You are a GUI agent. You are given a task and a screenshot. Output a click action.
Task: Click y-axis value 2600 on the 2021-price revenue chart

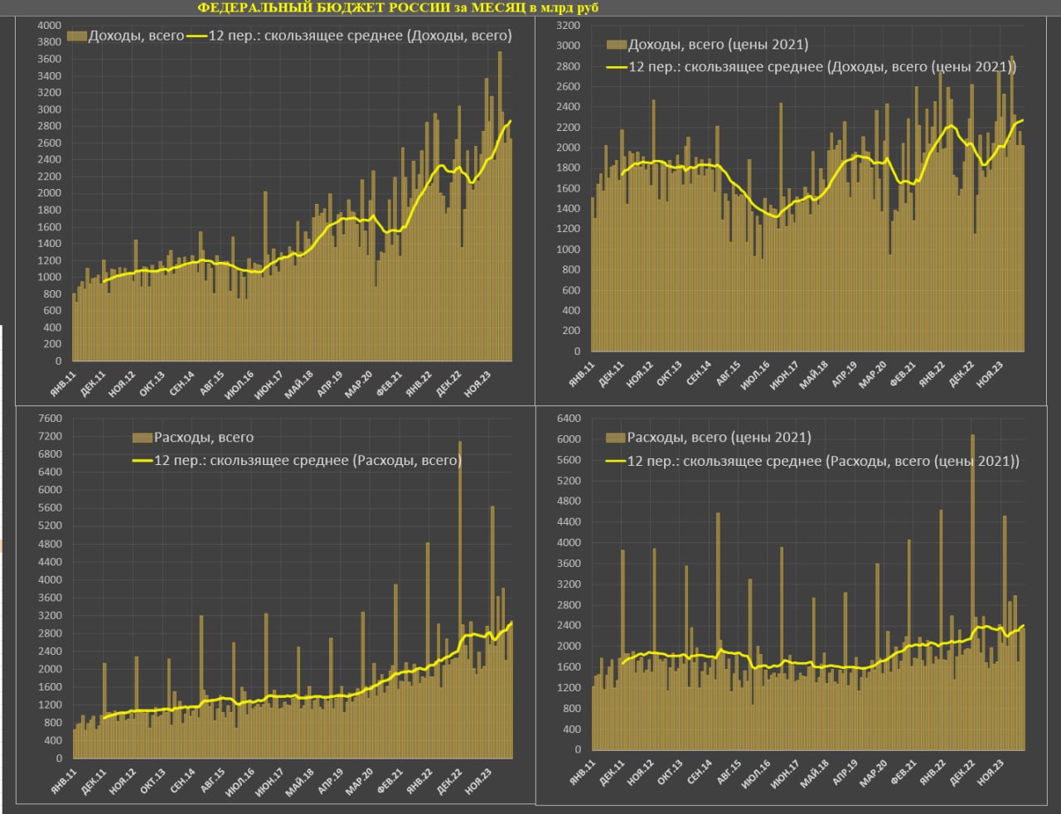[568, 87]
